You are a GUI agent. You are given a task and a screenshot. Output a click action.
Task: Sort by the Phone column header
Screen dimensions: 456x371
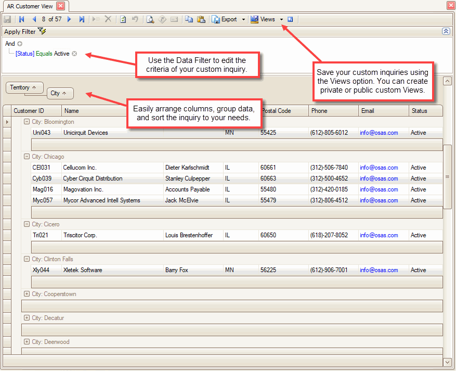pos(333,111)
